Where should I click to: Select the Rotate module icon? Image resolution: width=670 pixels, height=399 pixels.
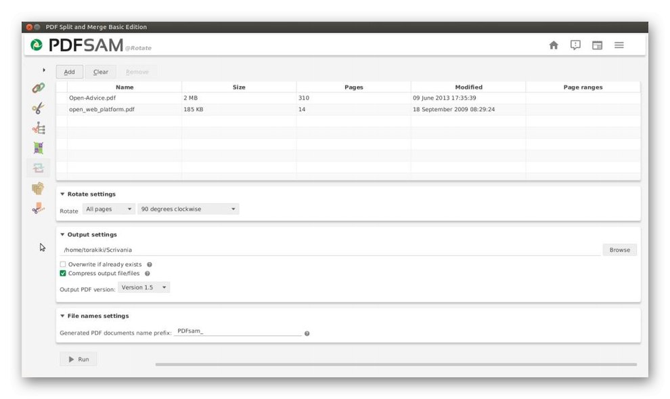coord(39,168)
